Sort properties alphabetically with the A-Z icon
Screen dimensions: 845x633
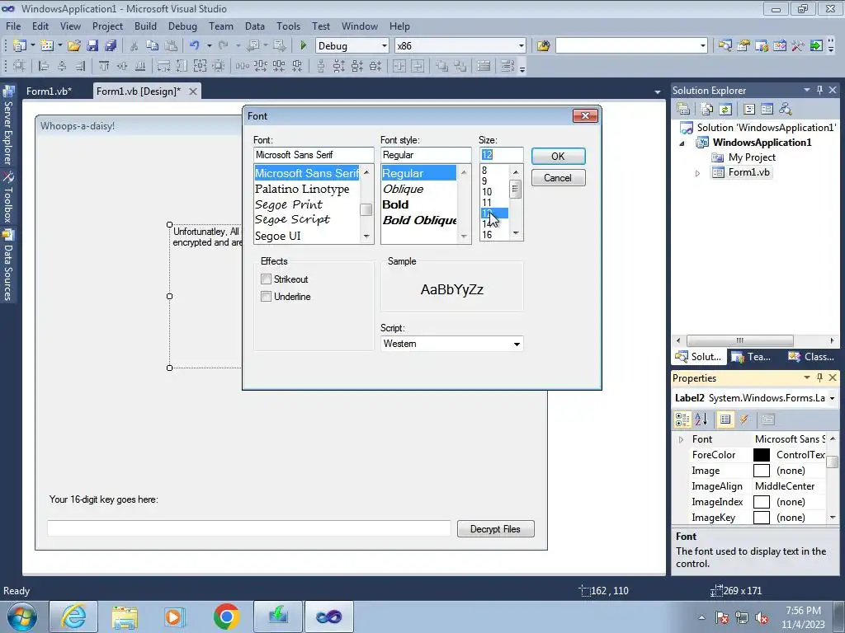701,420
